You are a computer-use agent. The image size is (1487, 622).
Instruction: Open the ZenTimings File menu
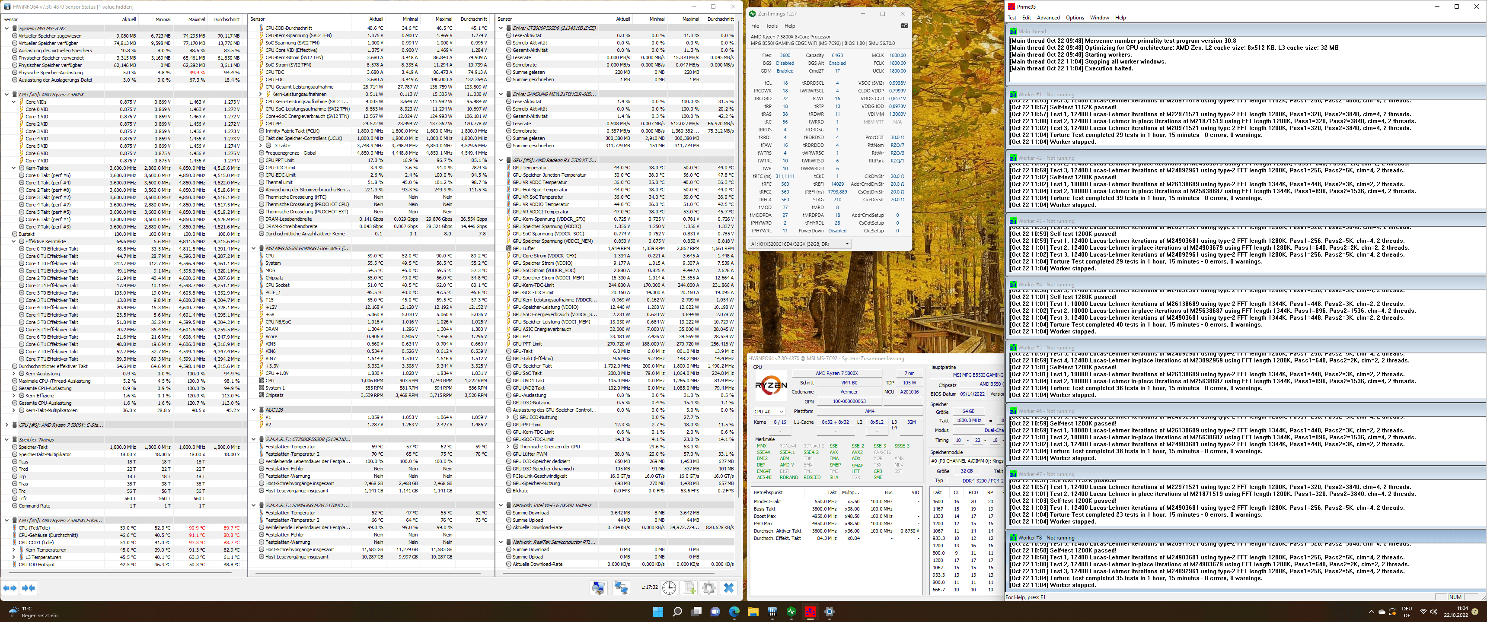pyautogui.click(x=755, y=25)
